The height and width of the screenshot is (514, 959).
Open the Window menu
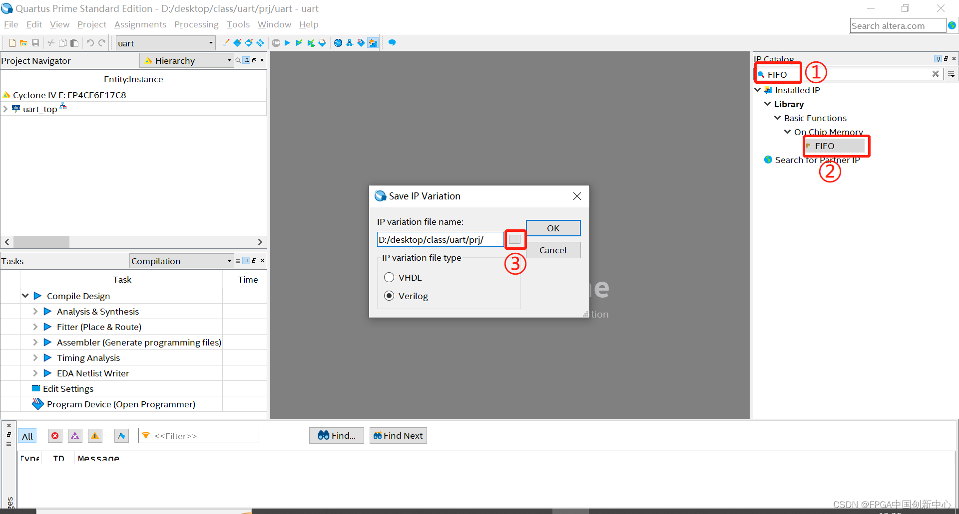tap(274, 24)
